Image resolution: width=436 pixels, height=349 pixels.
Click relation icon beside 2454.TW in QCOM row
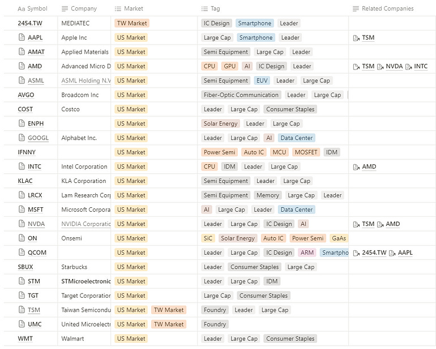(x=356, y=254)
